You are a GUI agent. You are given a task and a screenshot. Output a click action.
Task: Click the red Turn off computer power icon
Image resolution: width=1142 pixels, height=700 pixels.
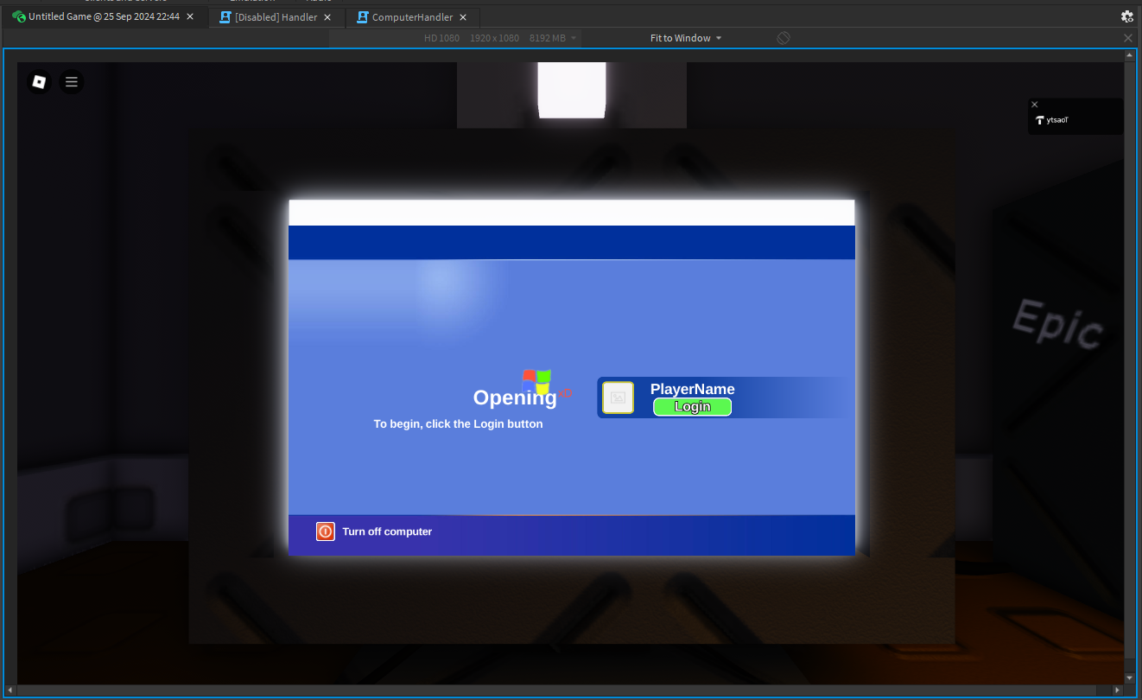326,531
